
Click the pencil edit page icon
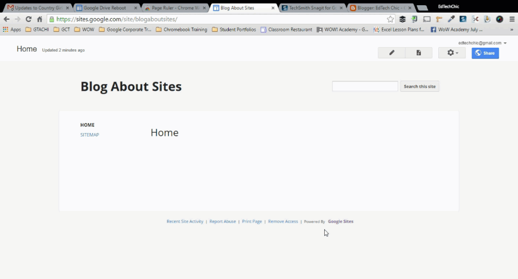click(392, 53)
